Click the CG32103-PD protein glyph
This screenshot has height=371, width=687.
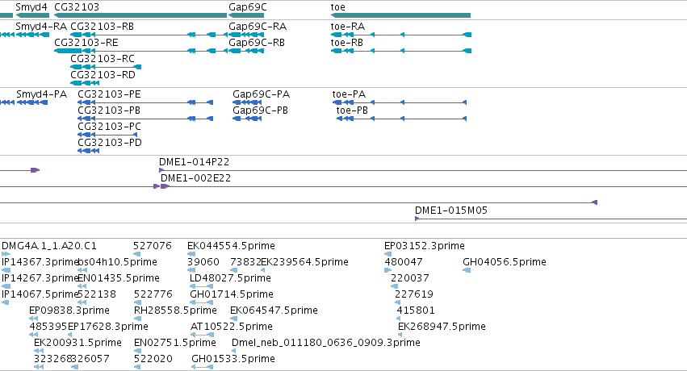pos(89,151)
